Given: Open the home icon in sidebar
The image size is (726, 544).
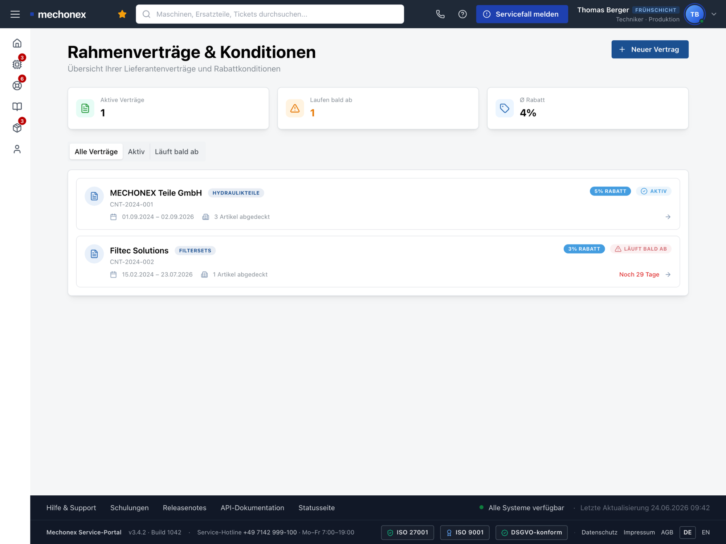Looking at the screenshot, I should coord(17,43).
